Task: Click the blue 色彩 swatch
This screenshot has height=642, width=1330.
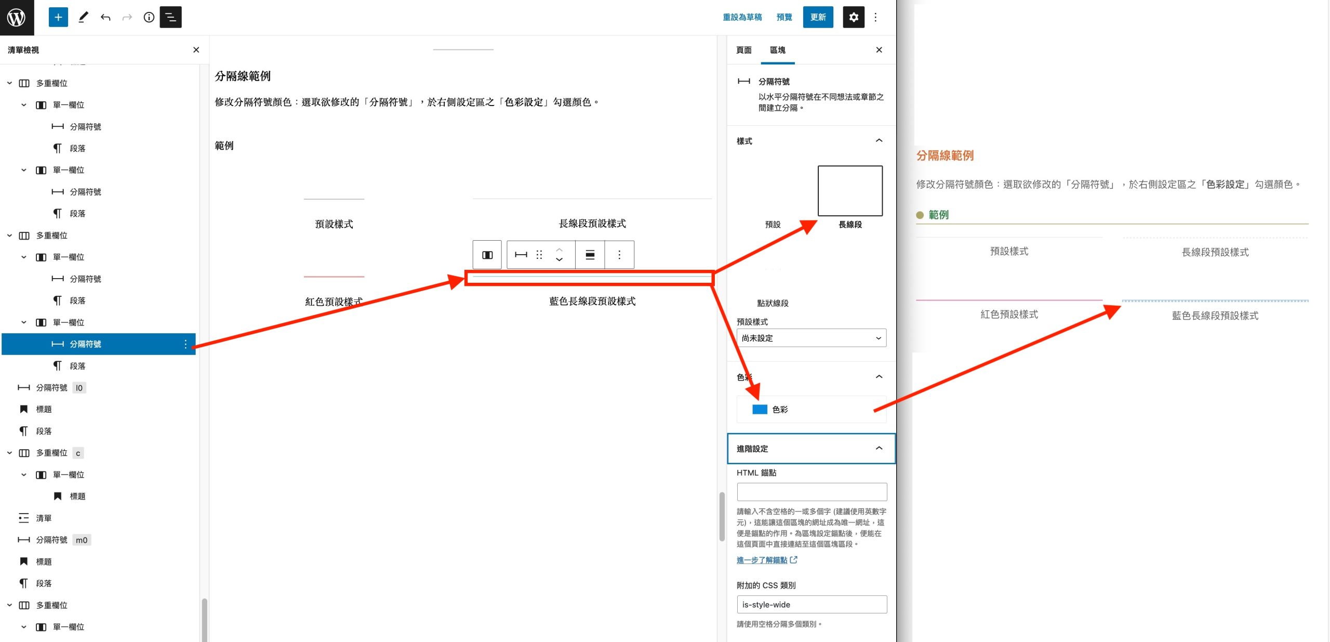Action: coord(760,410)
